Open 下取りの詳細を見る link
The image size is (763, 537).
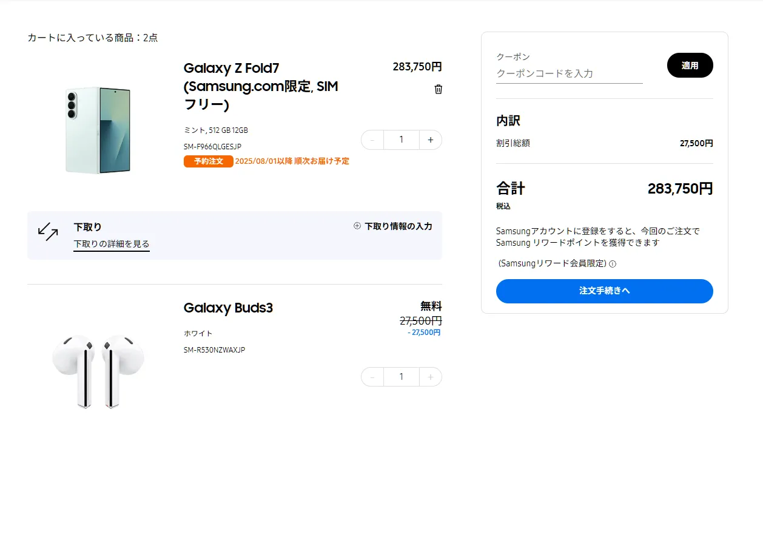click(x=112, y=244)
